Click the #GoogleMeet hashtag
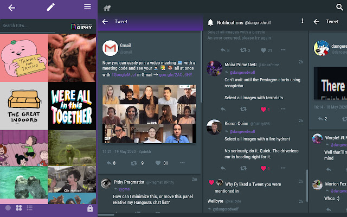Image resolution: width=347 pixels, height=217 pixels. [x=124, y=75]
